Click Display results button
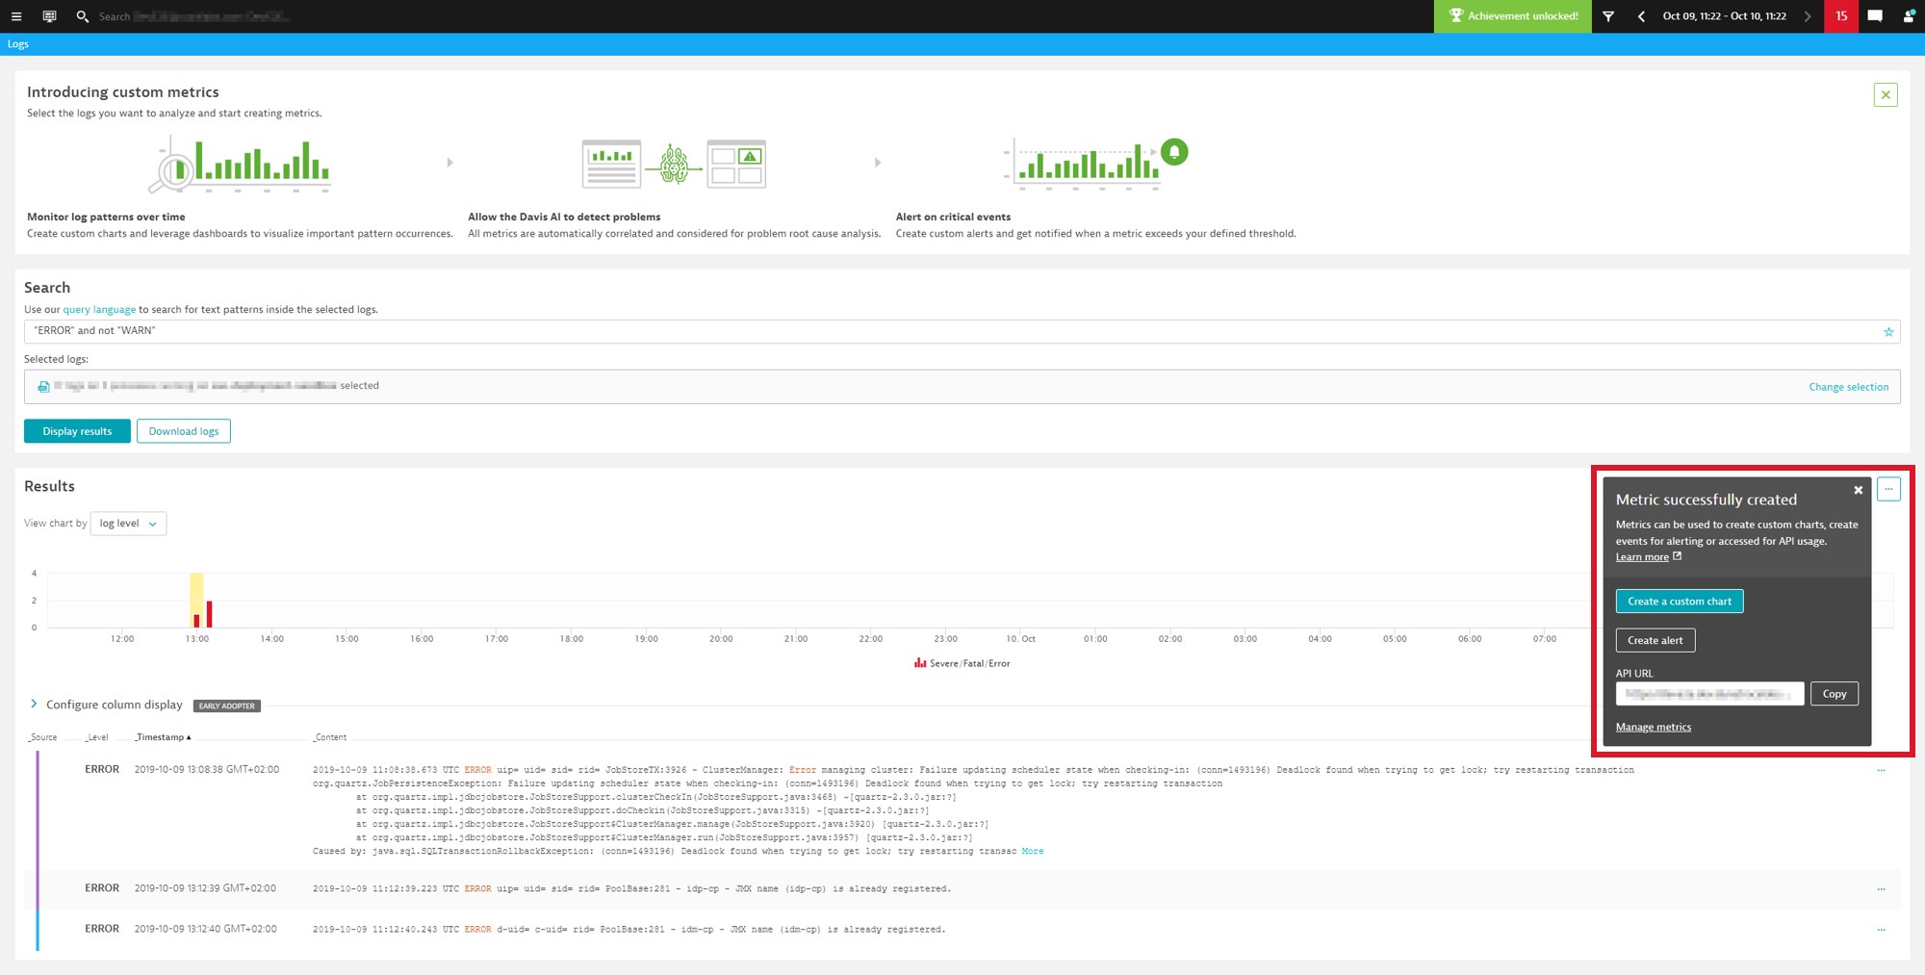The height and width of the screenshot is (975, 1925). [77, 431]
